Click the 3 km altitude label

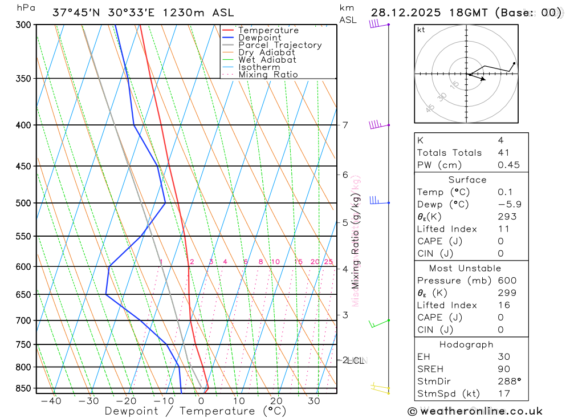pyautogui.click(x=345, y=315)
